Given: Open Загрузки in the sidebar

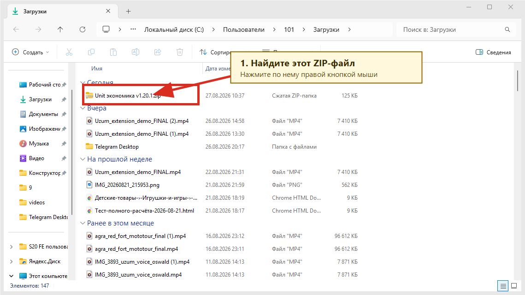Looking at the screenshot, I should 43,99.
